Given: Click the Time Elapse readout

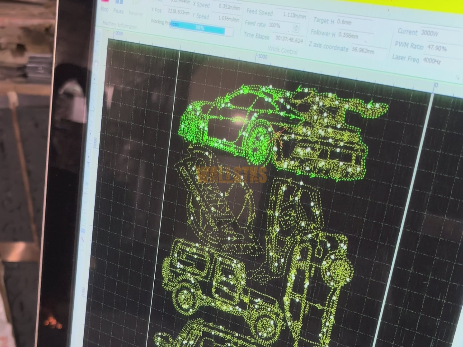Looking at the screenshot, I should pos(289,40).
